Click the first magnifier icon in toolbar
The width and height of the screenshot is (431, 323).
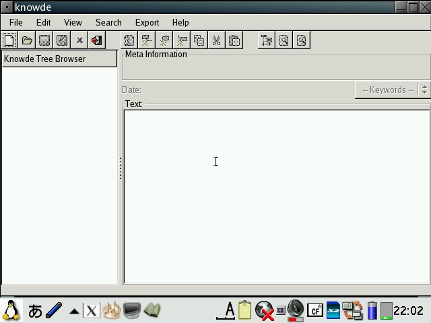click(284, 40)
